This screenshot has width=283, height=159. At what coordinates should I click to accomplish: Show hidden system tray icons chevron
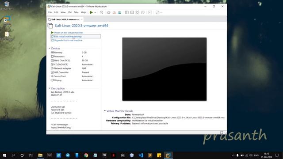coord(233,155)
